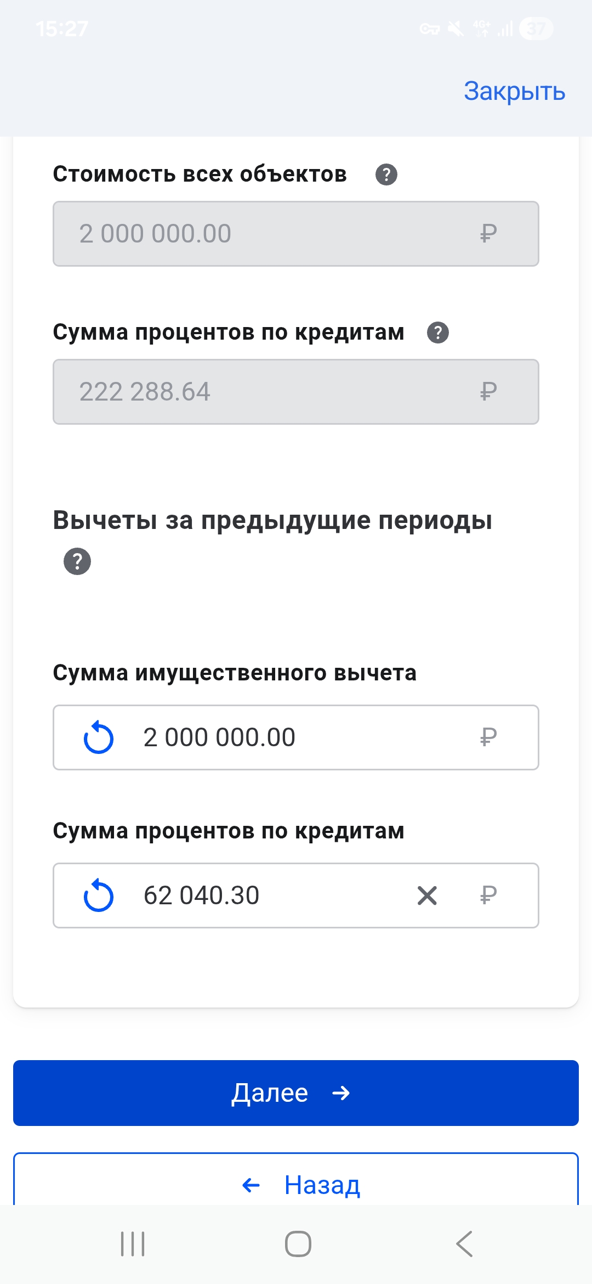Tap Android recent apps button
The width and height of the screenshot is (592, 1284).
pyautogui.click(x=133, y=1243)
